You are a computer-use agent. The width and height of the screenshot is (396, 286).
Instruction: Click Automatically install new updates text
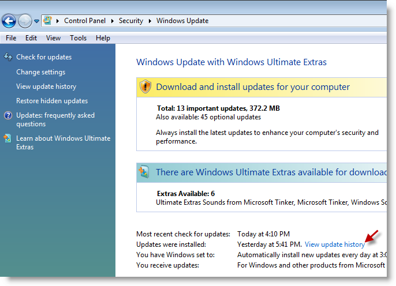[312, 255]
